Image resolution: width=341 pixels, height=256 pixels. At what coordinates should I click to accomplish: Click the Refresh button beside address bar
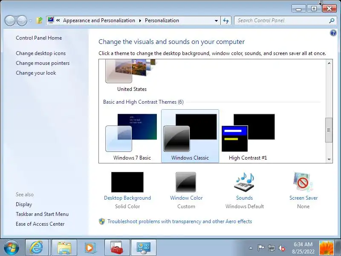click(226, 20)
